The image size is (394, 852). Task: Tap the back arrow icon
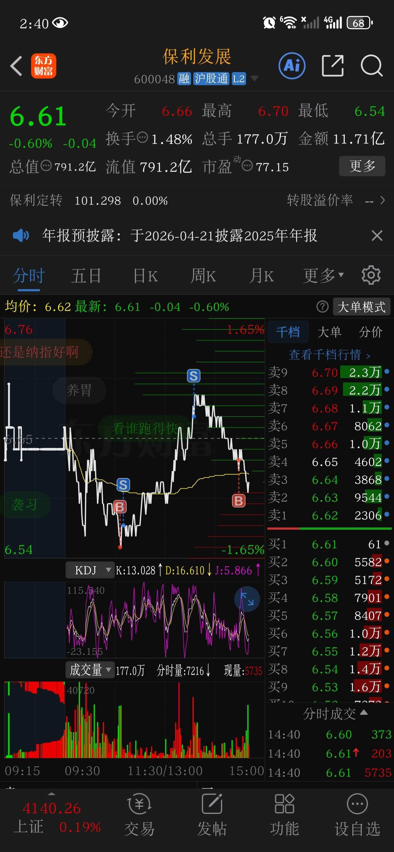click(16, 66)
